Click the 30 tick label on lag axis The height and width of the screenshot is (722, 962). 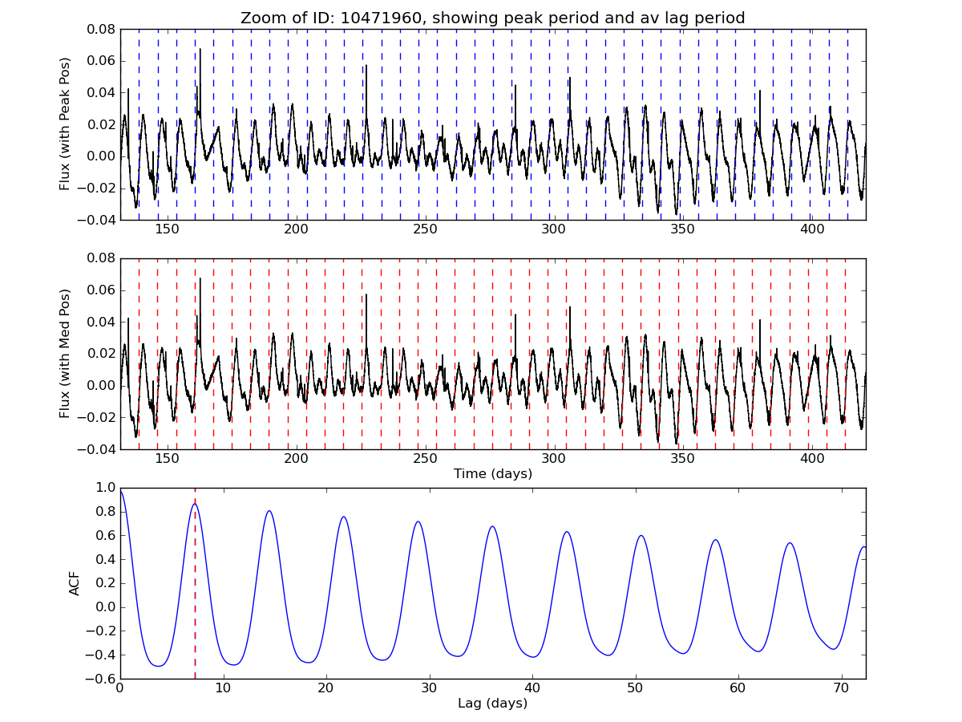[x=429, y=688]
